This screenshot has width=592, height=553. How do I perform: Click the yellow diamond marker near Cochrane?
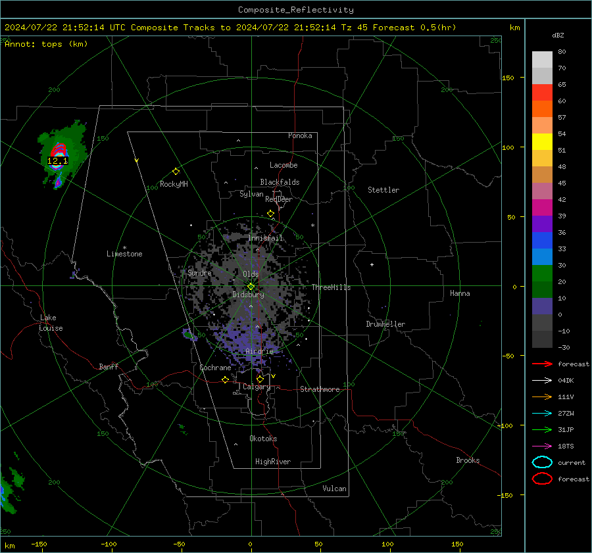tap(225, 379)
